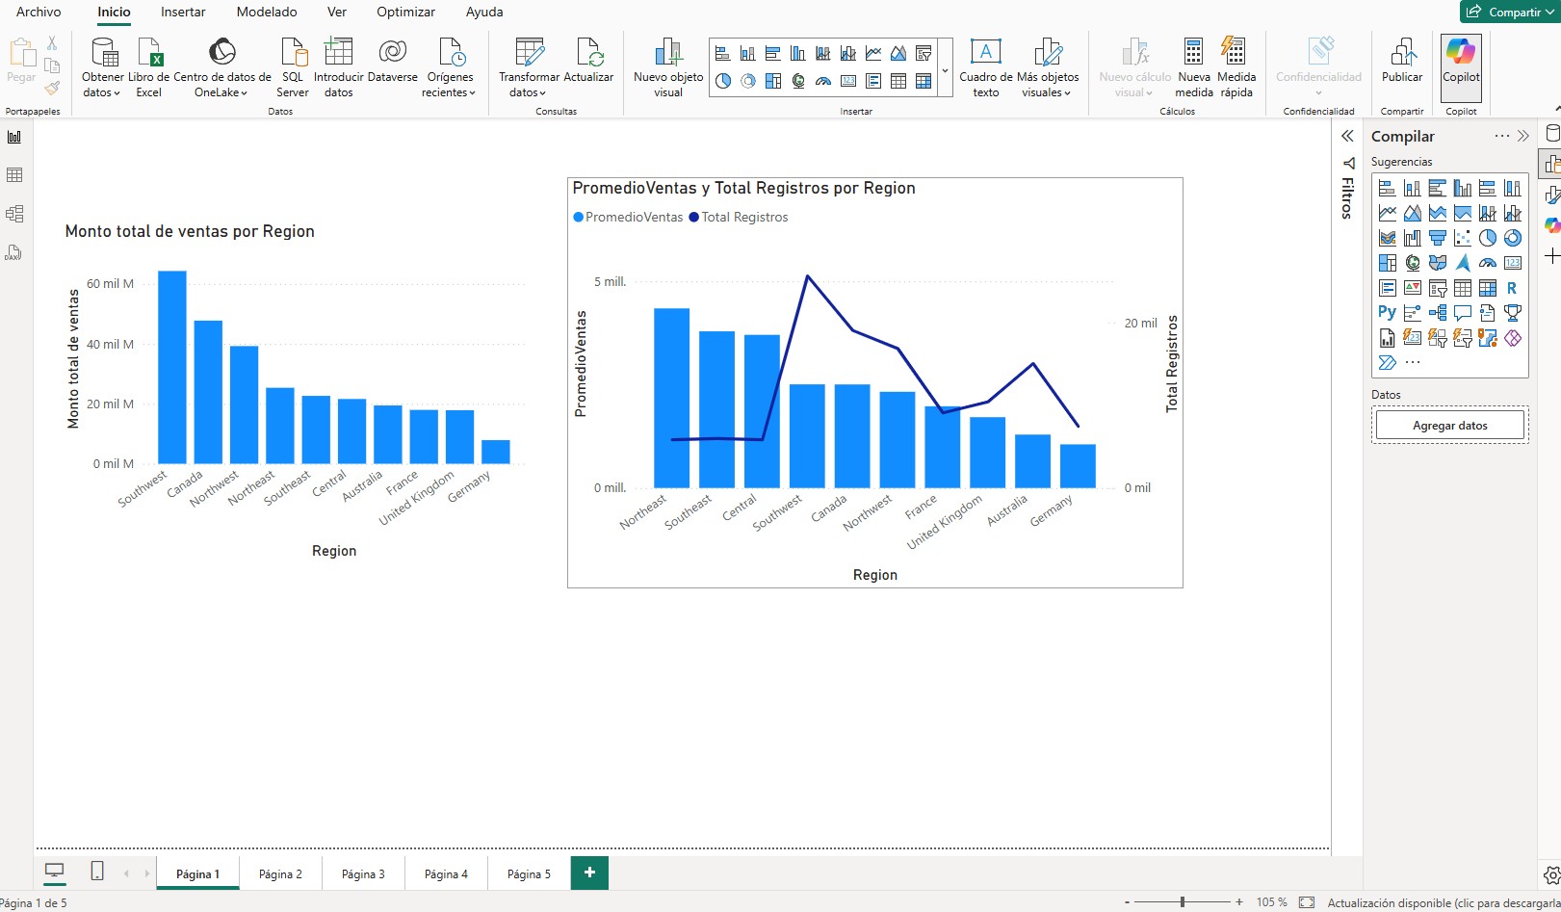Open the Compartir dropdown
Screen dimensions: 1561x912
[1510, 12]
